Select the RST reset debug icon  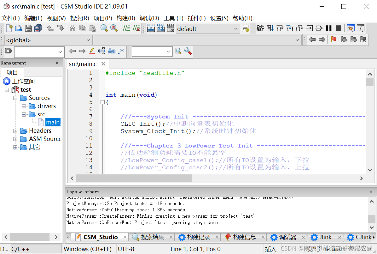tap(260, 28)
